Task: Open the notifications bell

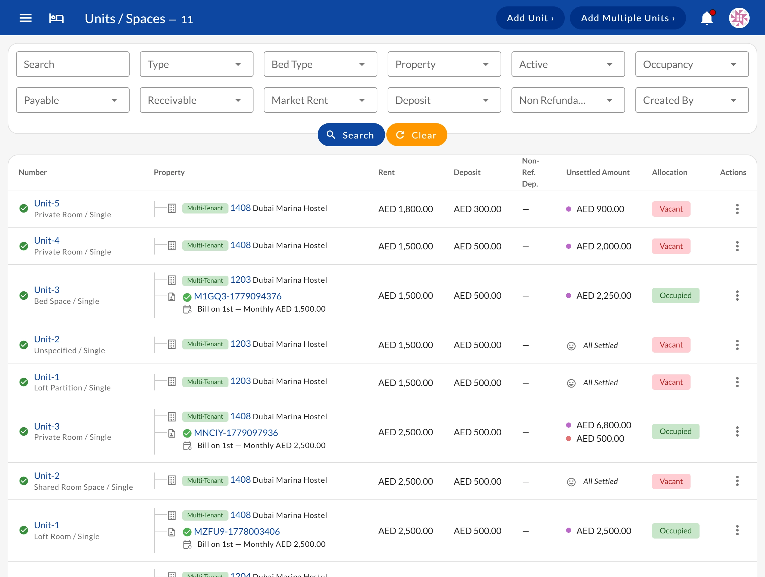Action: pos(707,18)
